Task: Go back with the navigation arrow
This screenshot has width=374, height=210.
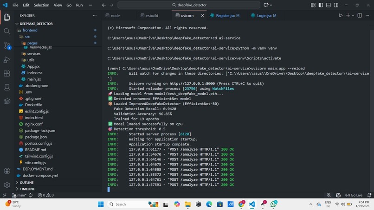Action: tap(104, 5)
